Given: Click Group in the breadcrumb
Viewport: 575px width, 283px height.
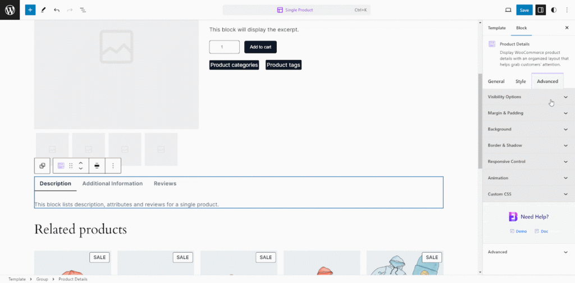Looking at the screenshot, I should coord(42,279).
